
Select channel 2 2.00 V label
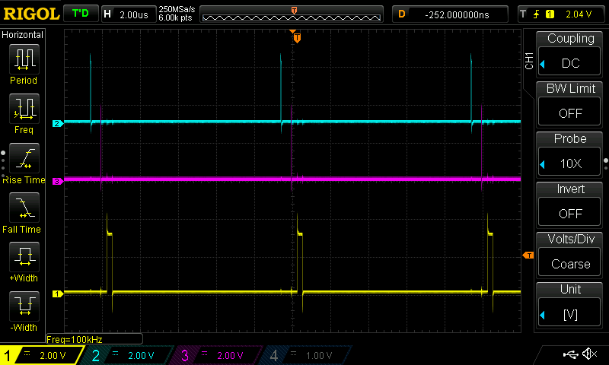pyautogui.click(x=141, y=355)
